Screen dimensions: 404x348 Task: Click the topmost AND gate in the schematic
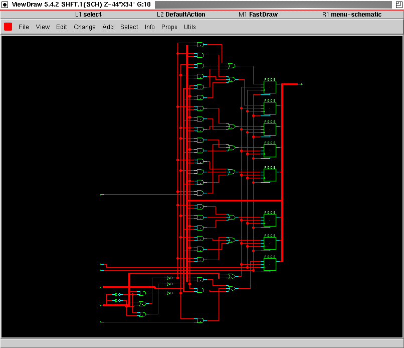(200, 45)
